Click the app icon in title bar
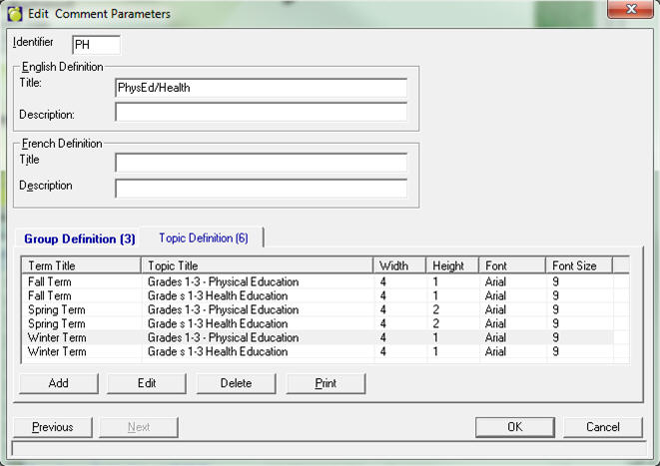The width and height of the screenshot is (660, 466). pos(15,14)
